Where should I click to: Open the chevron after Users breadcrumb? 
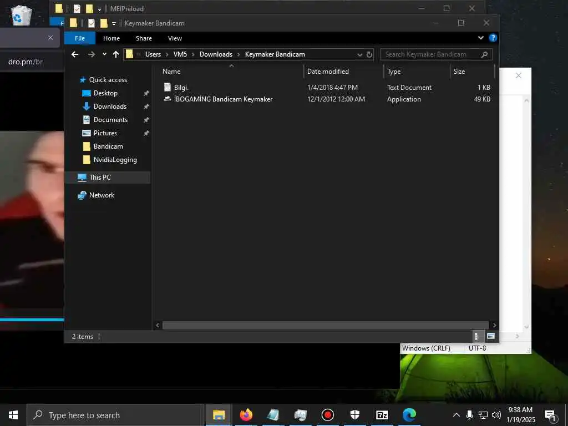tap(167, 55)
